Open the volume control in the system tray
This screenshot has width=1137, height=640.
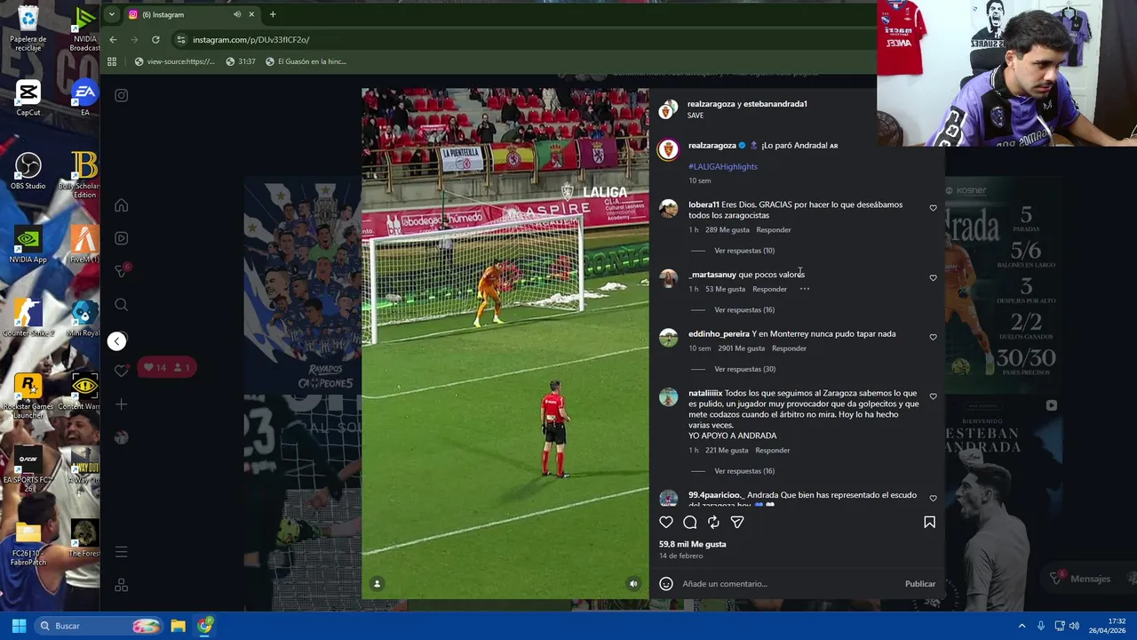1074,626
